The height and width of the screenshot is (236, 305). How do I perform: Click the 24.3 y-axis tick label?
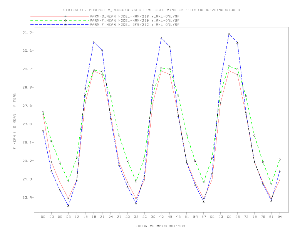(27, 179)
